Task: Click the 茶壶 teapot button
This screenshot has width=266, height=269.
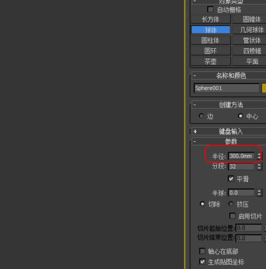Action: point(211,61)
